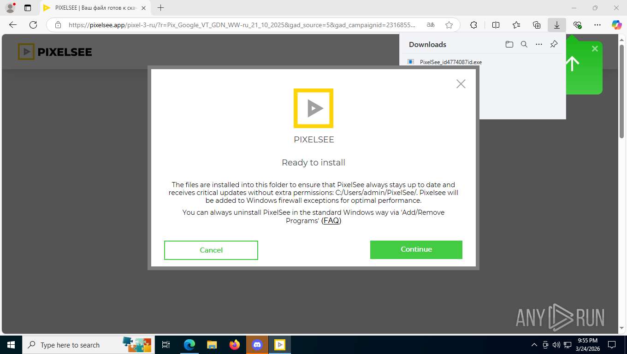The width and height of the screenshot is (627, 354).
Task: Toggle the split screen icon
Action: pos(496,25)
